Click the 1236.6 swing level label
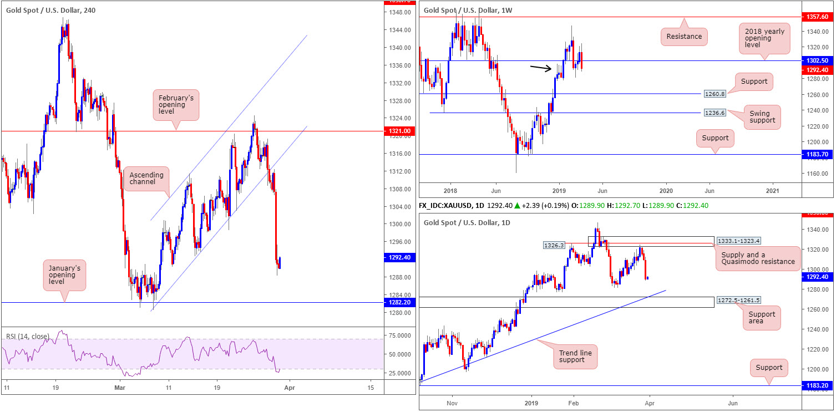 point(715,113)
